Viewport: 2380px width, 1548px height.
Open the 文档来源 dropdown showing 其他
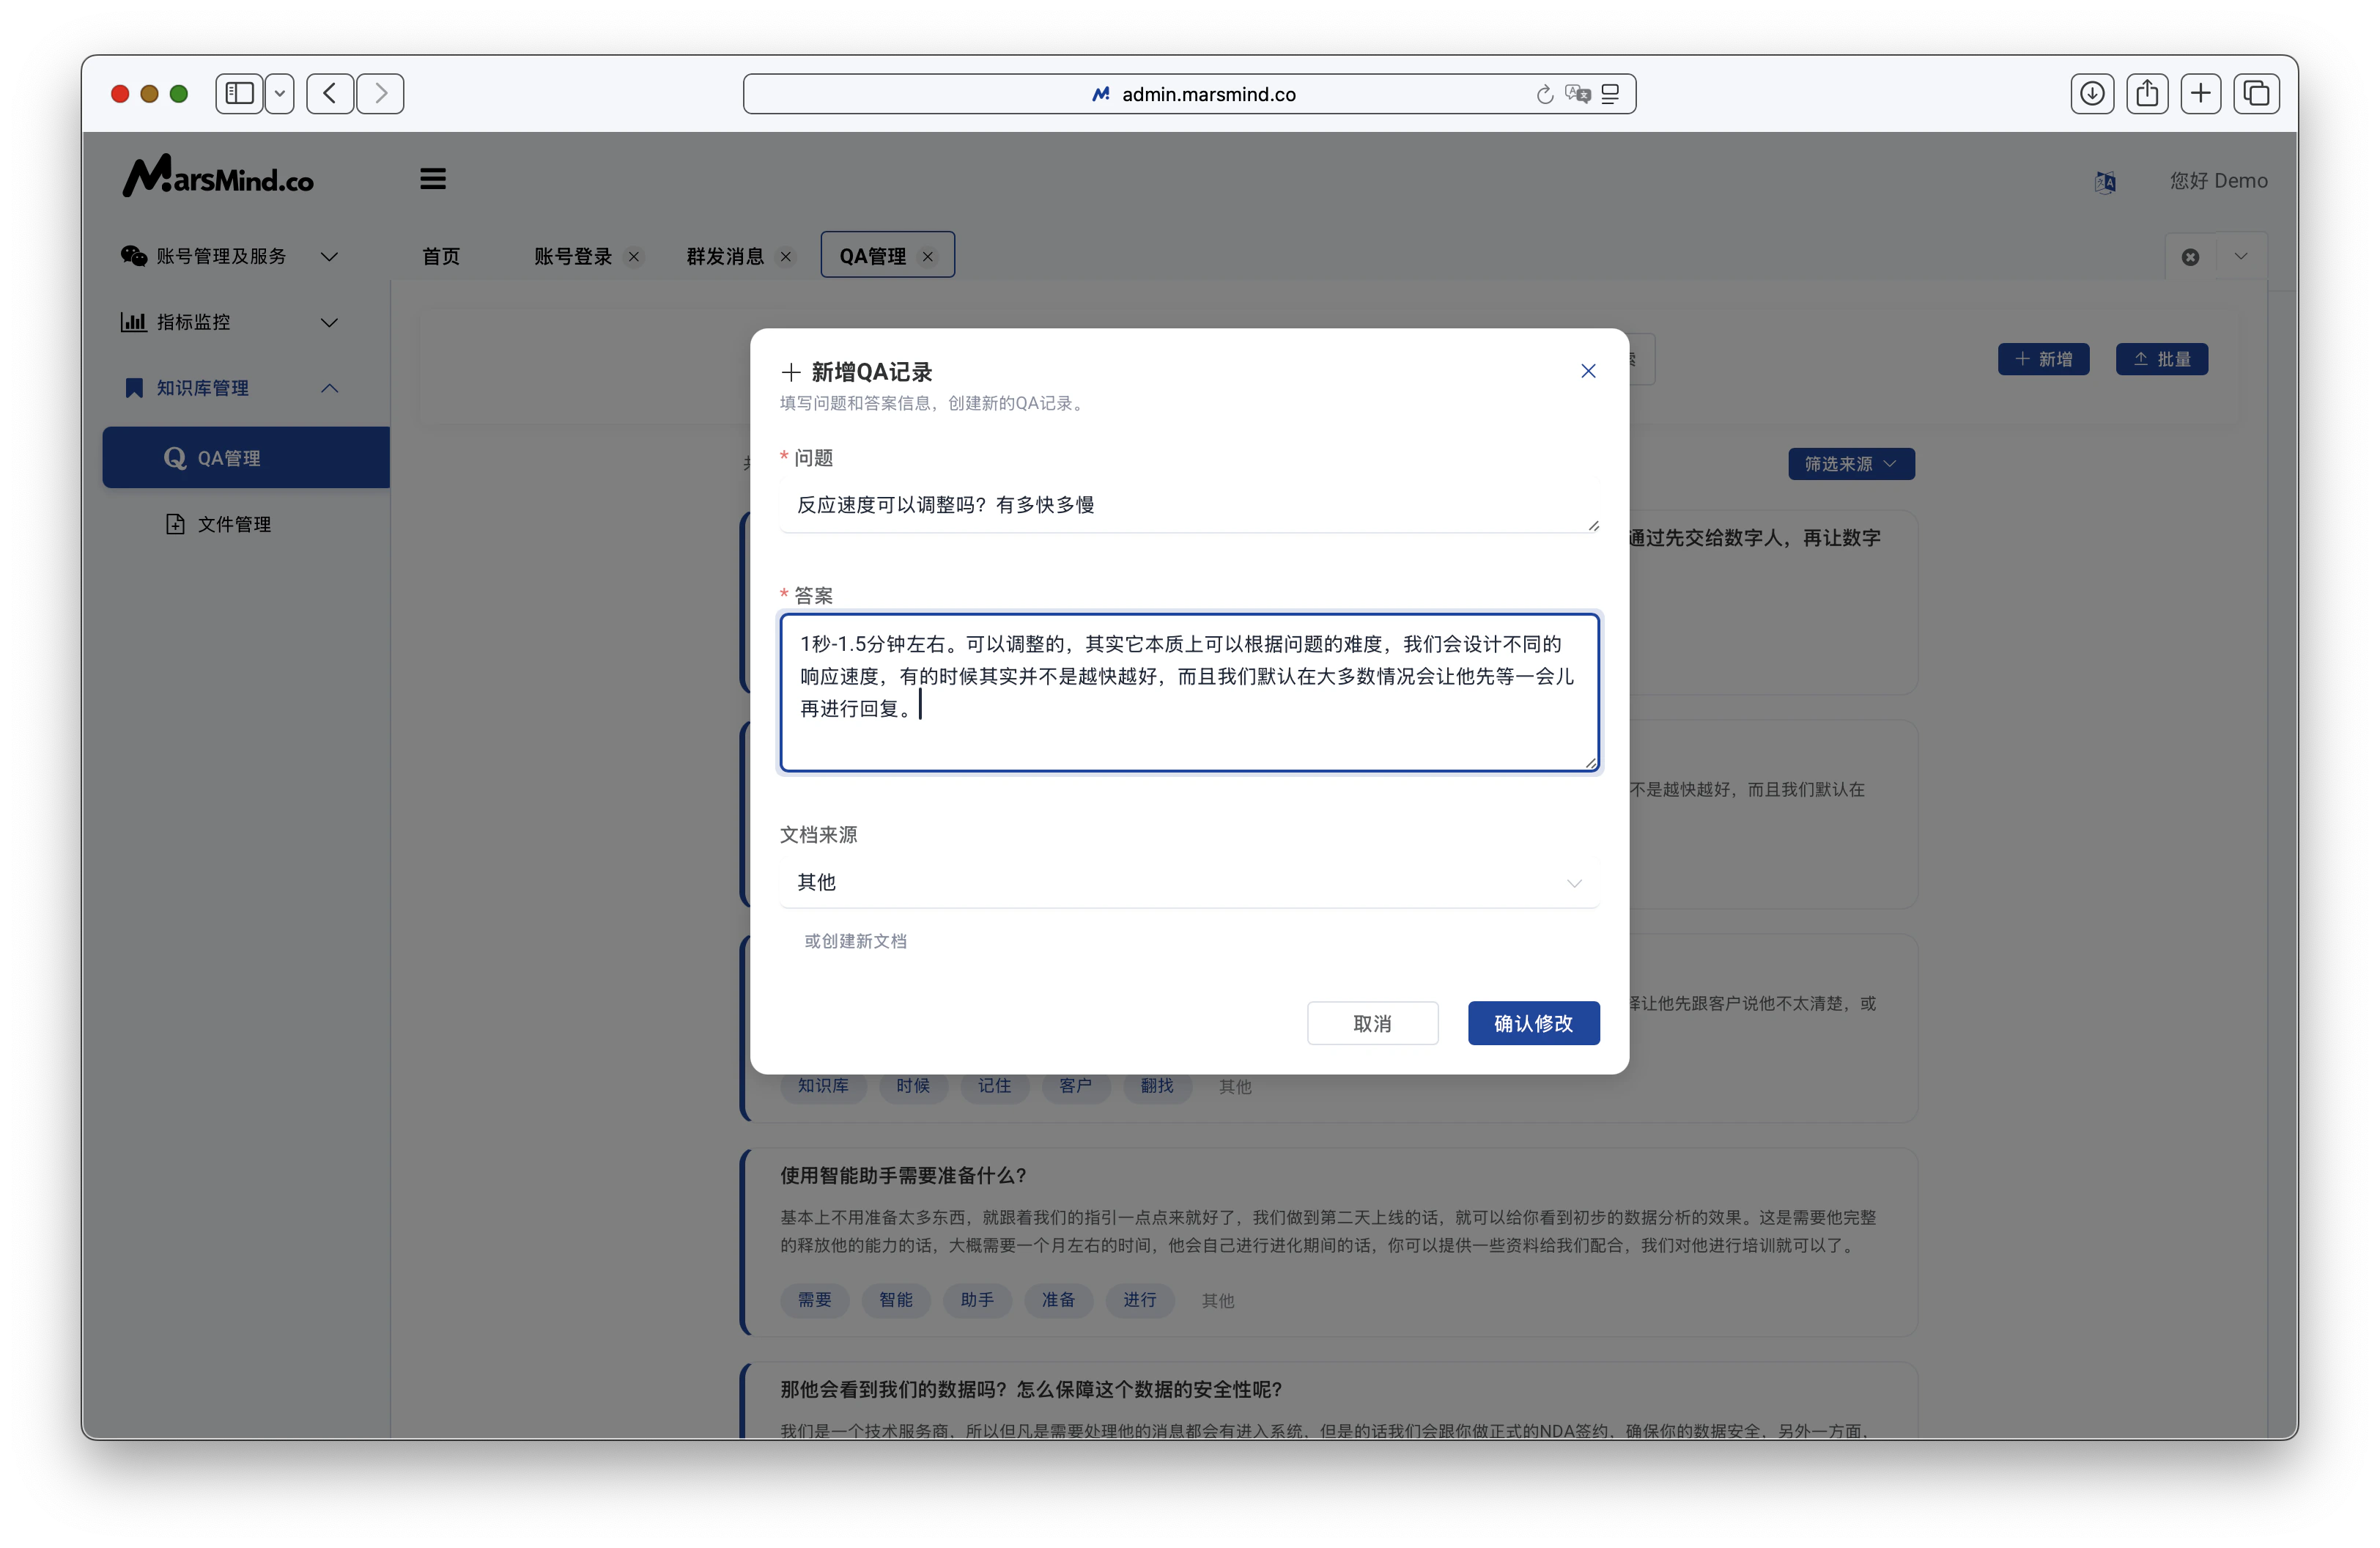pos(1189,882)
